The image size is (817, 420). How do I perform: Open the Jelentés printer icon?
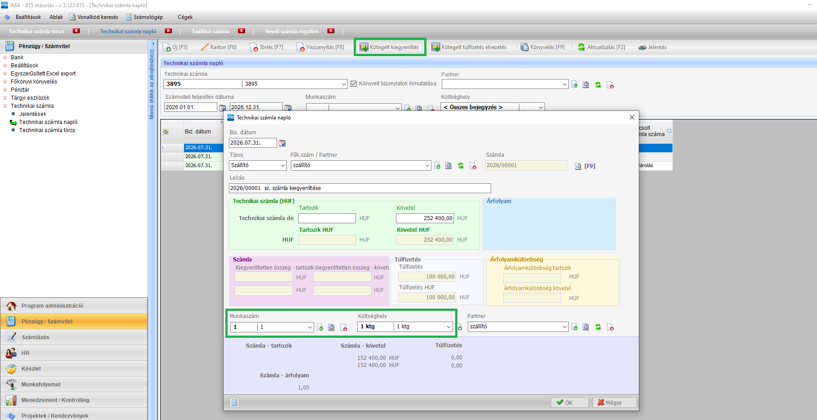tap(642, 47)
